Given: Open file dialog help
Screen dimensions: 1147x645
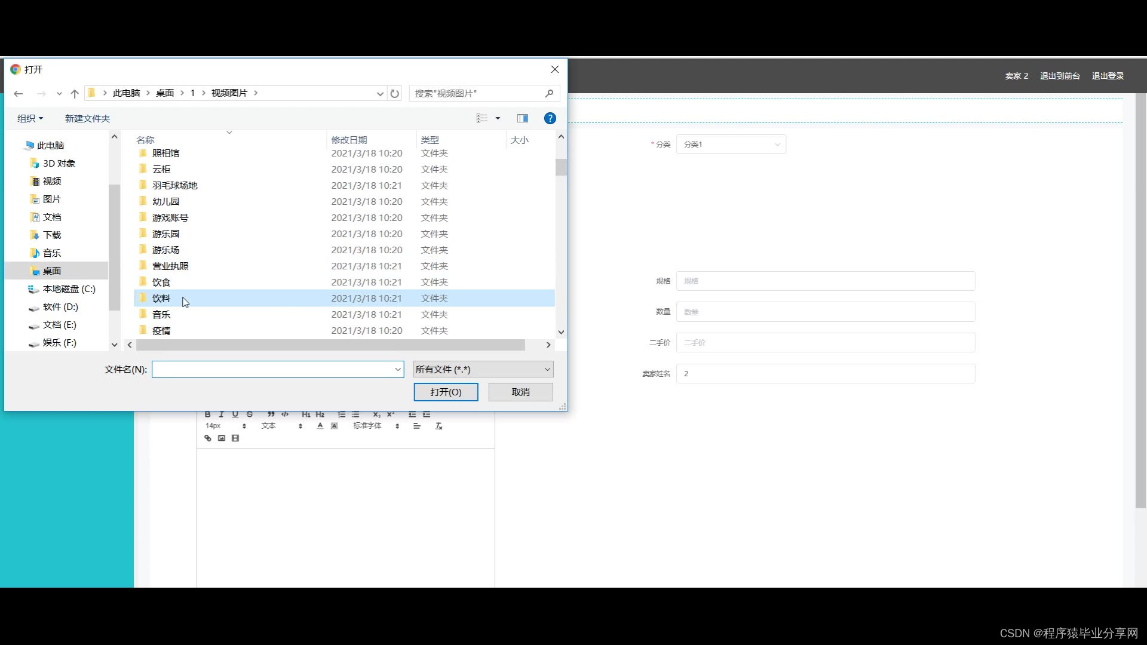Looking at the screenshot, I should (550, 118).
